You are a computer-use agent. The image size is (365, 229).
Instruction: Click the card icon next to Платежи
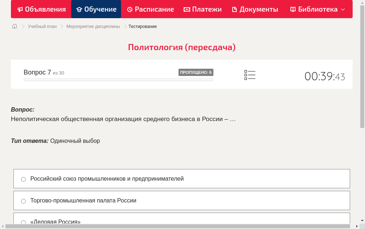[186, 9]
